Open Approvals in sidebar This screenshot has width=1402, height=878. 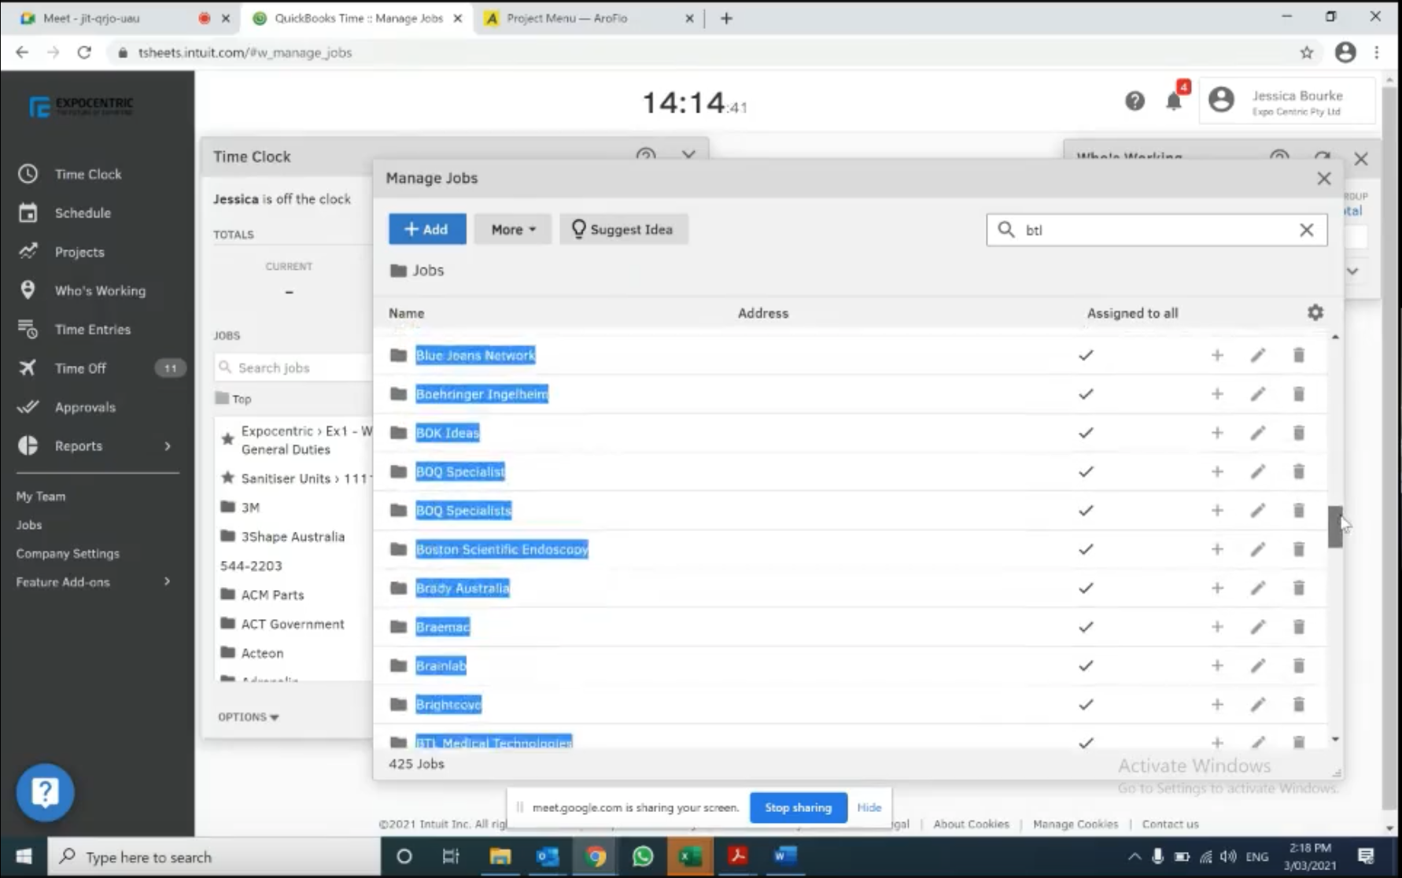click(85, 407)
